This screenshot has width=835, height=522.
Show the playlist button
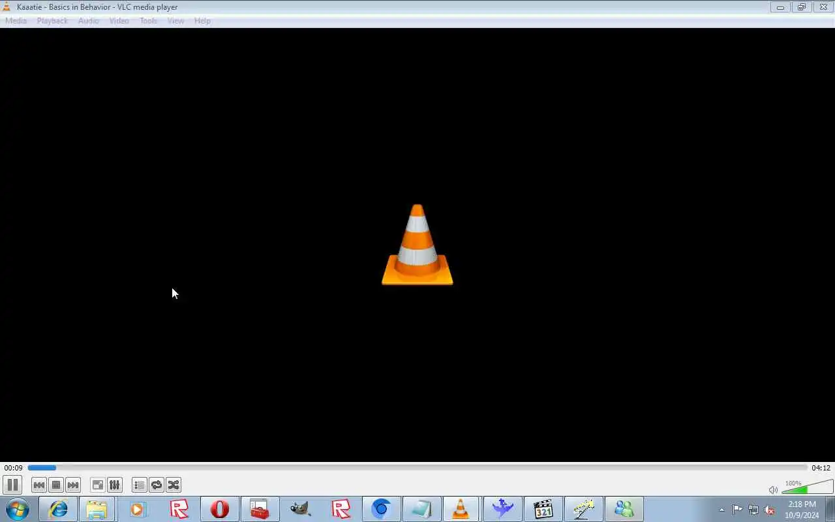coord(139,485)
